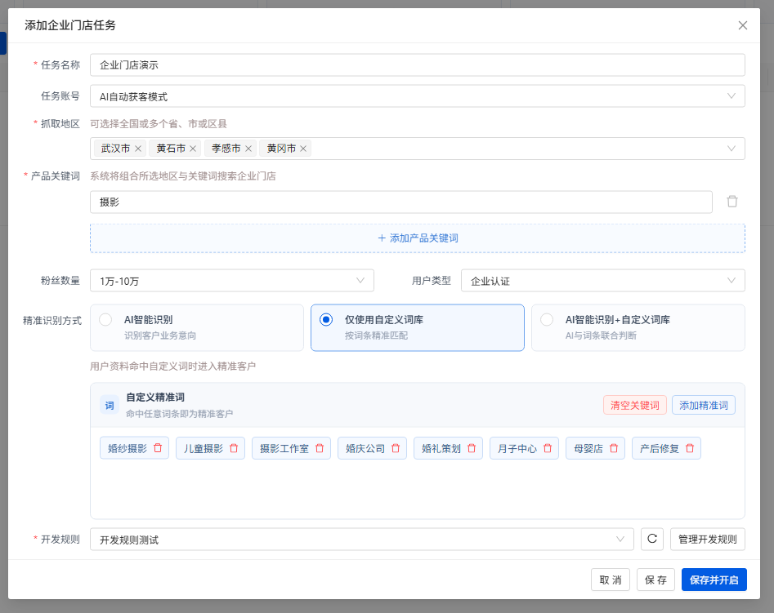Refresh the 开发规则 list
Viewport: 774px width, 613px height.
[652, 539]
